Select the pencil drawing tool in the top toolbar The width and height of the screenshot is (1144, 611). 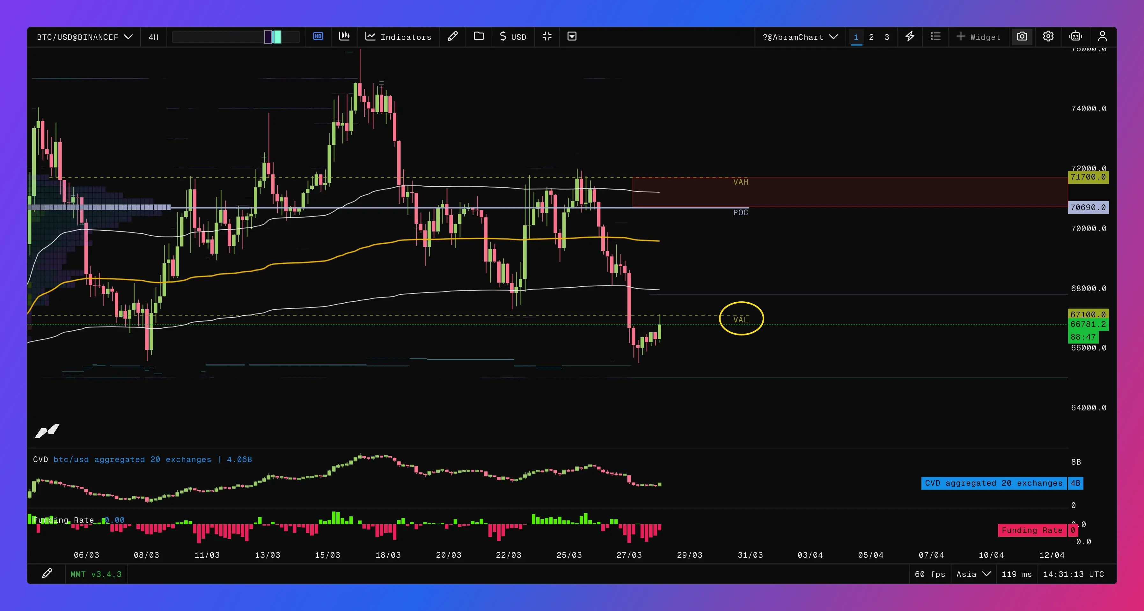click(x=452, y=36)
